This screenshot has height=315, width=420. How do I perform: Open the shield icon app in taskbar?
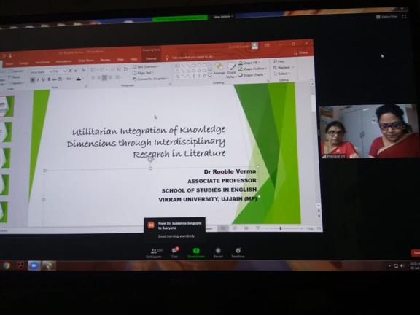pyautogui.click(x=49, y=265)
